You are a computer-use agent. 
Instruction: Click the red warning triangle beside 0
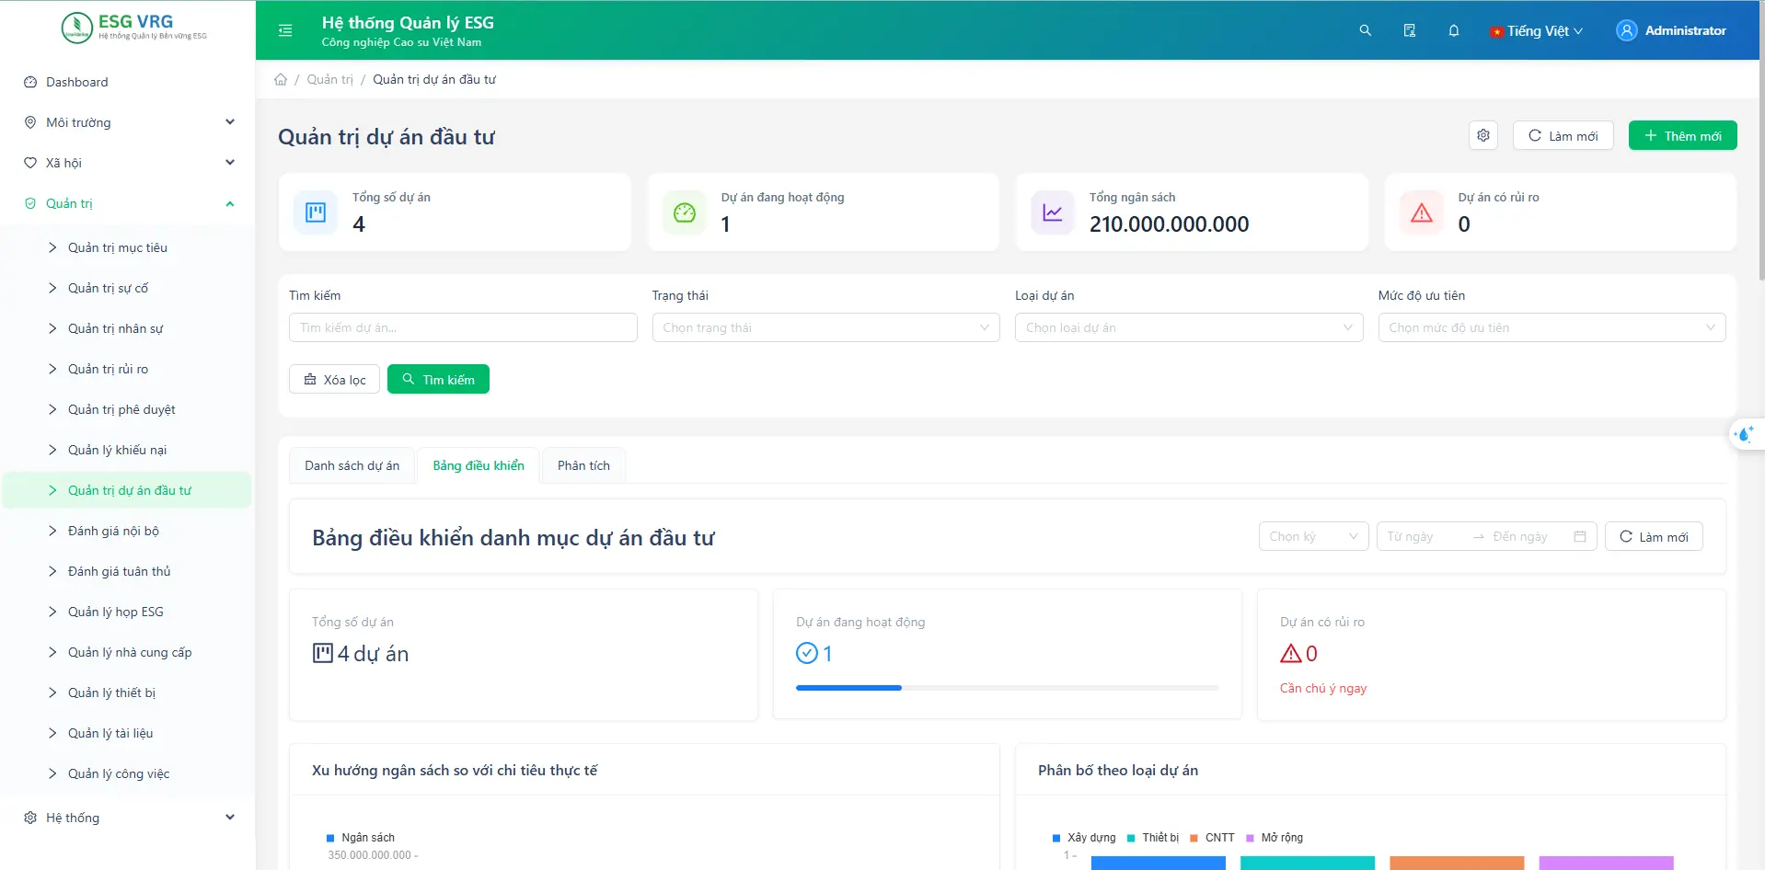(1290, 653)
